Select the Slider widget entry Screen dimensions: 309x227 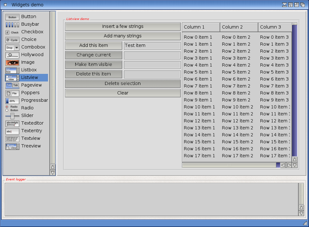[x=27, y=115]
